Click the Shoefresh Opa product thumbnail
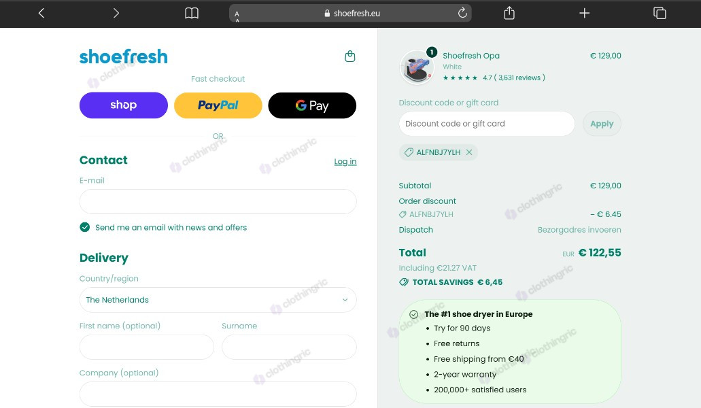The height and width of the screenshot is (408, 701). (x=417, y=68)
